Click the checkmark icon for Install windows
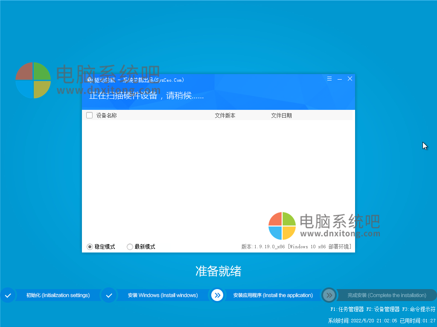 tap(109, 295)
